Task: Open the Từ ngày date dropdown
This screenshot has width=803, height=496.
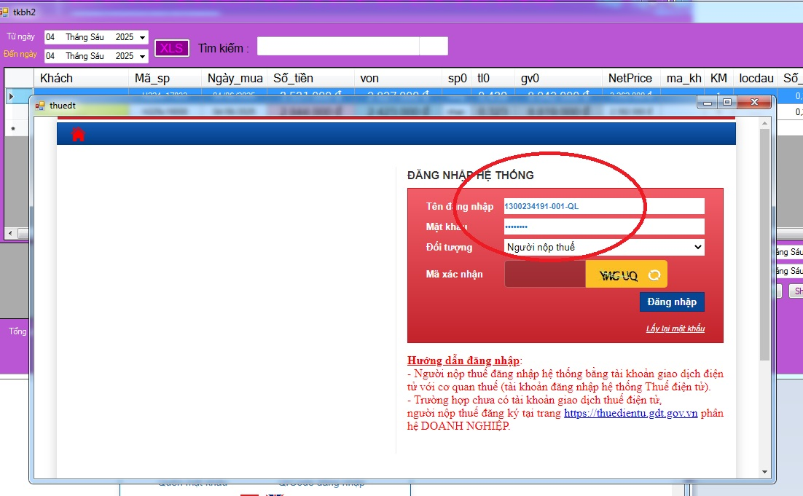Action: click(x=142, y=37)
